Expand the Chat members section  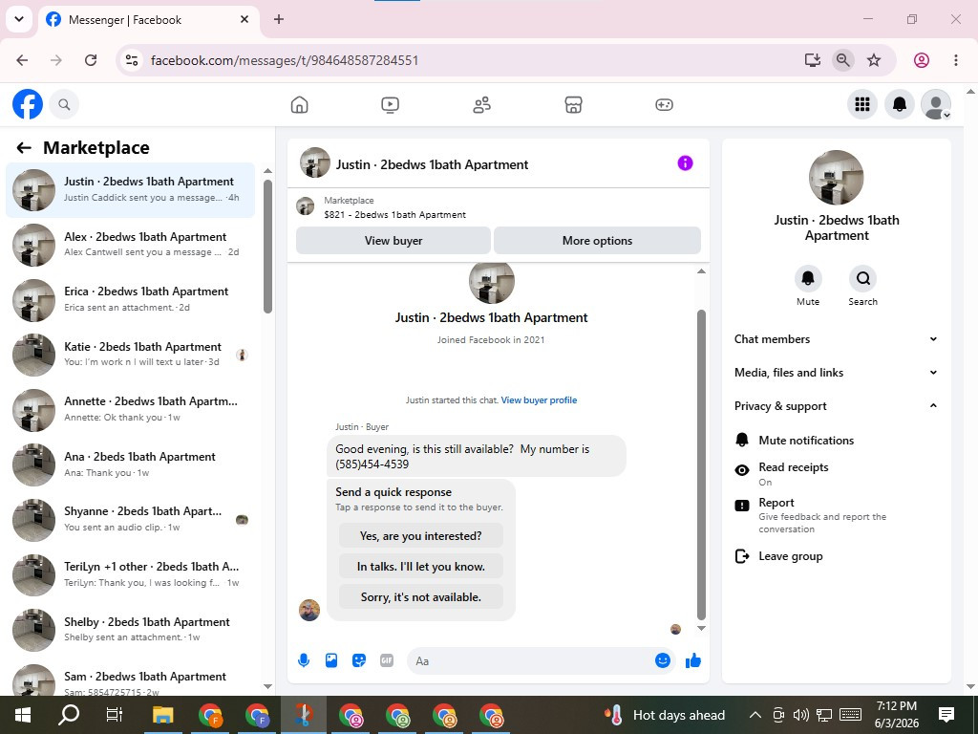pos(836,339)
